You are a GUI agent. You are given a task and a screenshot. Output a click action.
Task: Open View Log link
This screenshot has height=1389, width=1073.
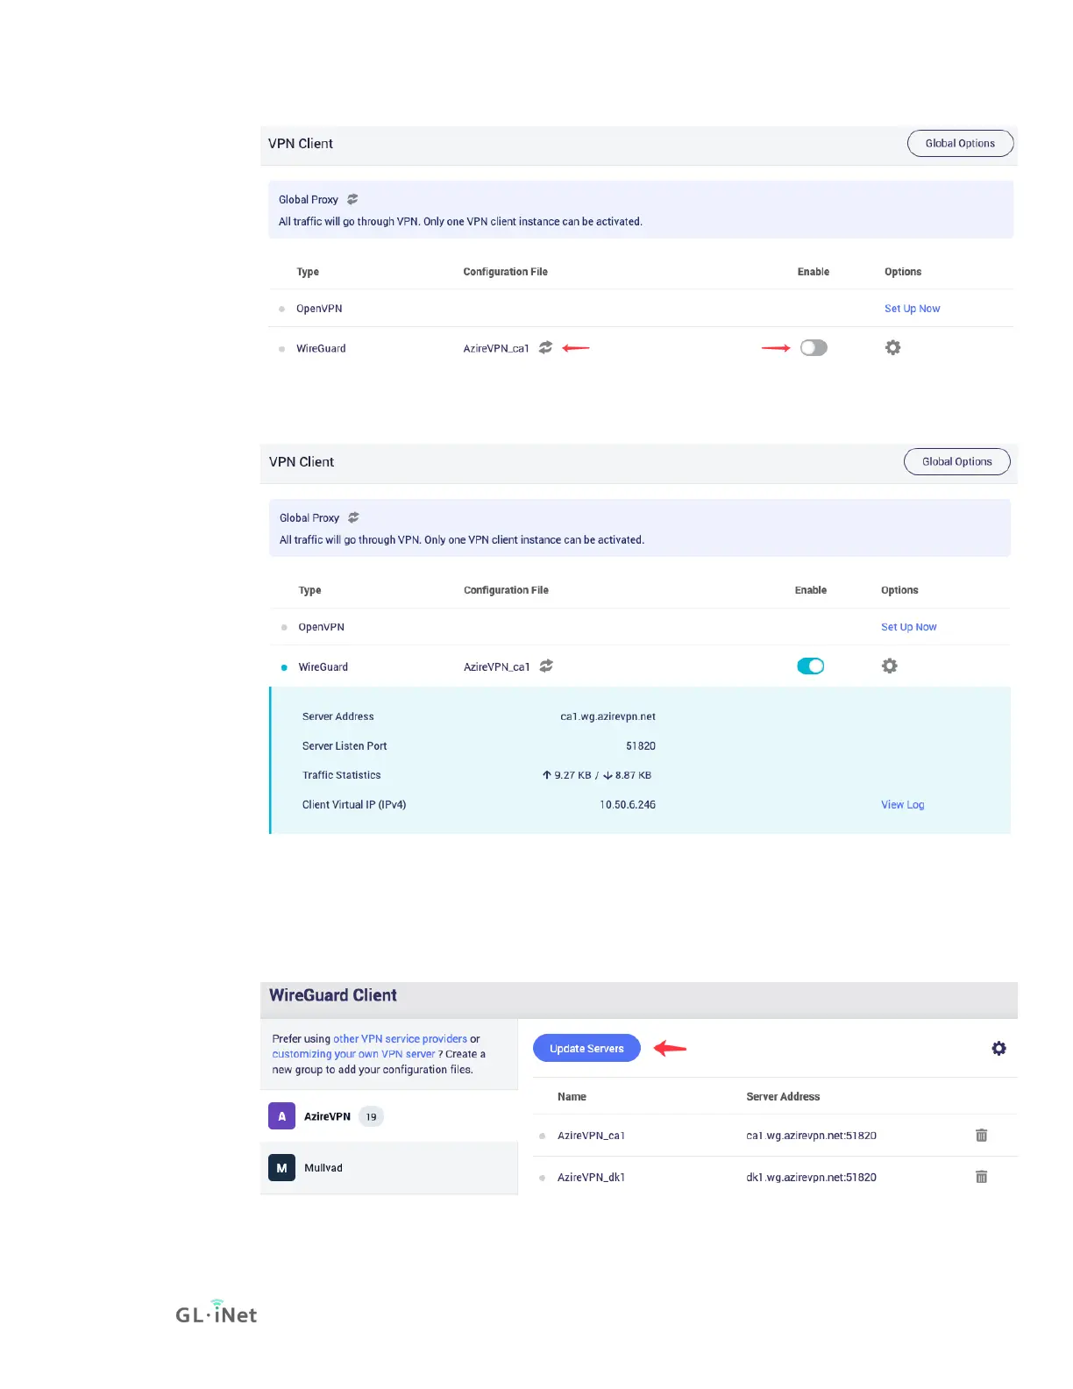click(902, 805)
